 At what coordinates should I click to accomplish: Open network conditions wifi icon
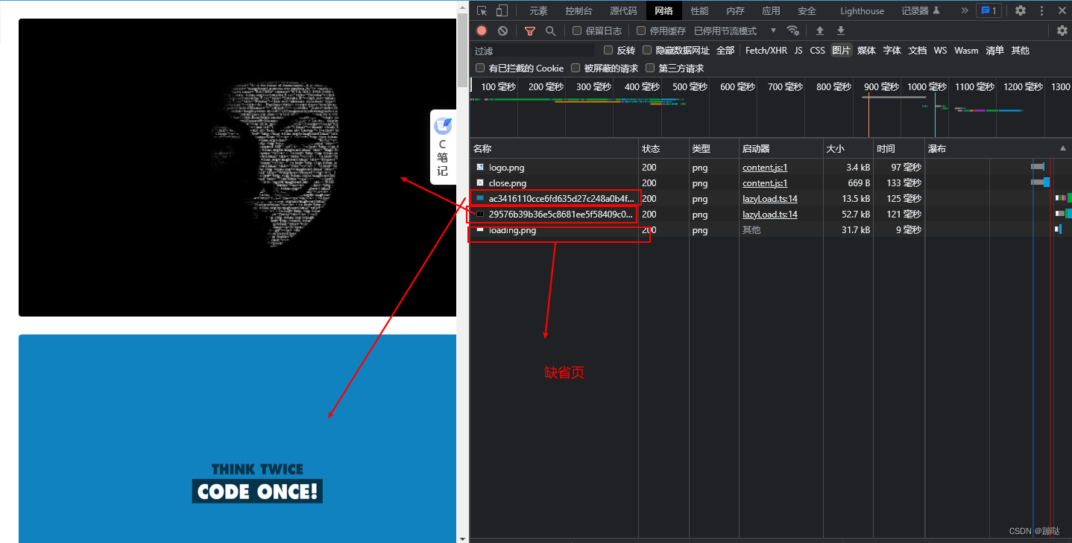coord(793,31)
